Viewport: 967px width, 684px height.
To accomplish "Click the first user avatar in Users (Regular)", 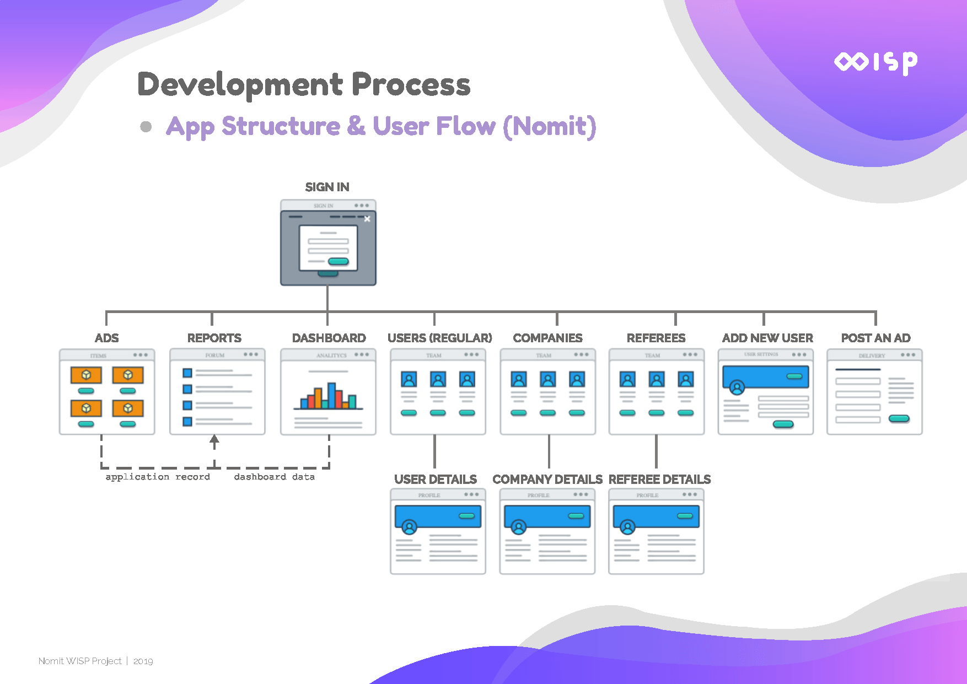I will click(x=409, y=379).
